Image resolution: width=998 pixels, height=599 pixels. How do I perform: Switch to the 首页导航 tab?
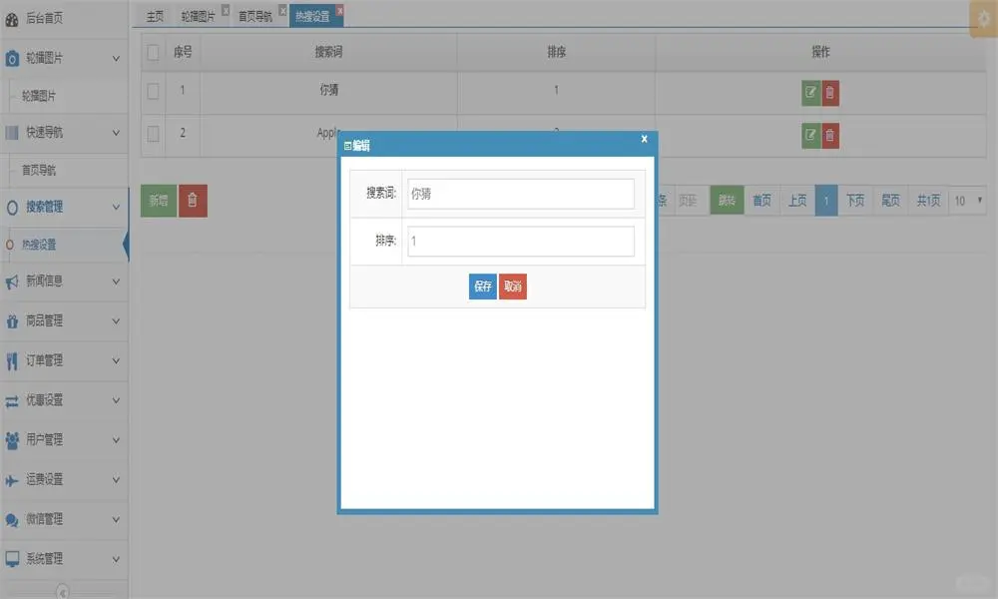pyautogui.click(x=254, y=16)
